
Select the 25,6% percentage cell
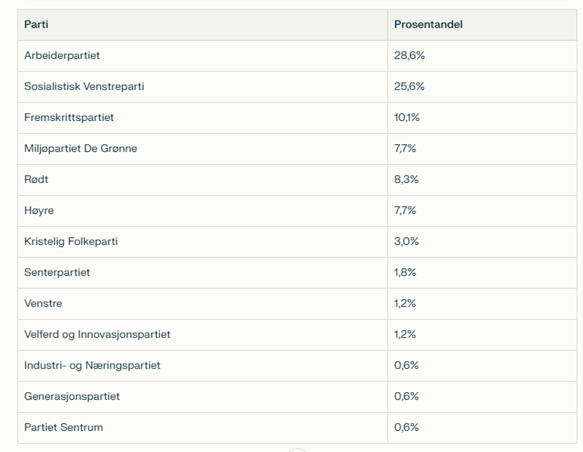coord(409,87)
